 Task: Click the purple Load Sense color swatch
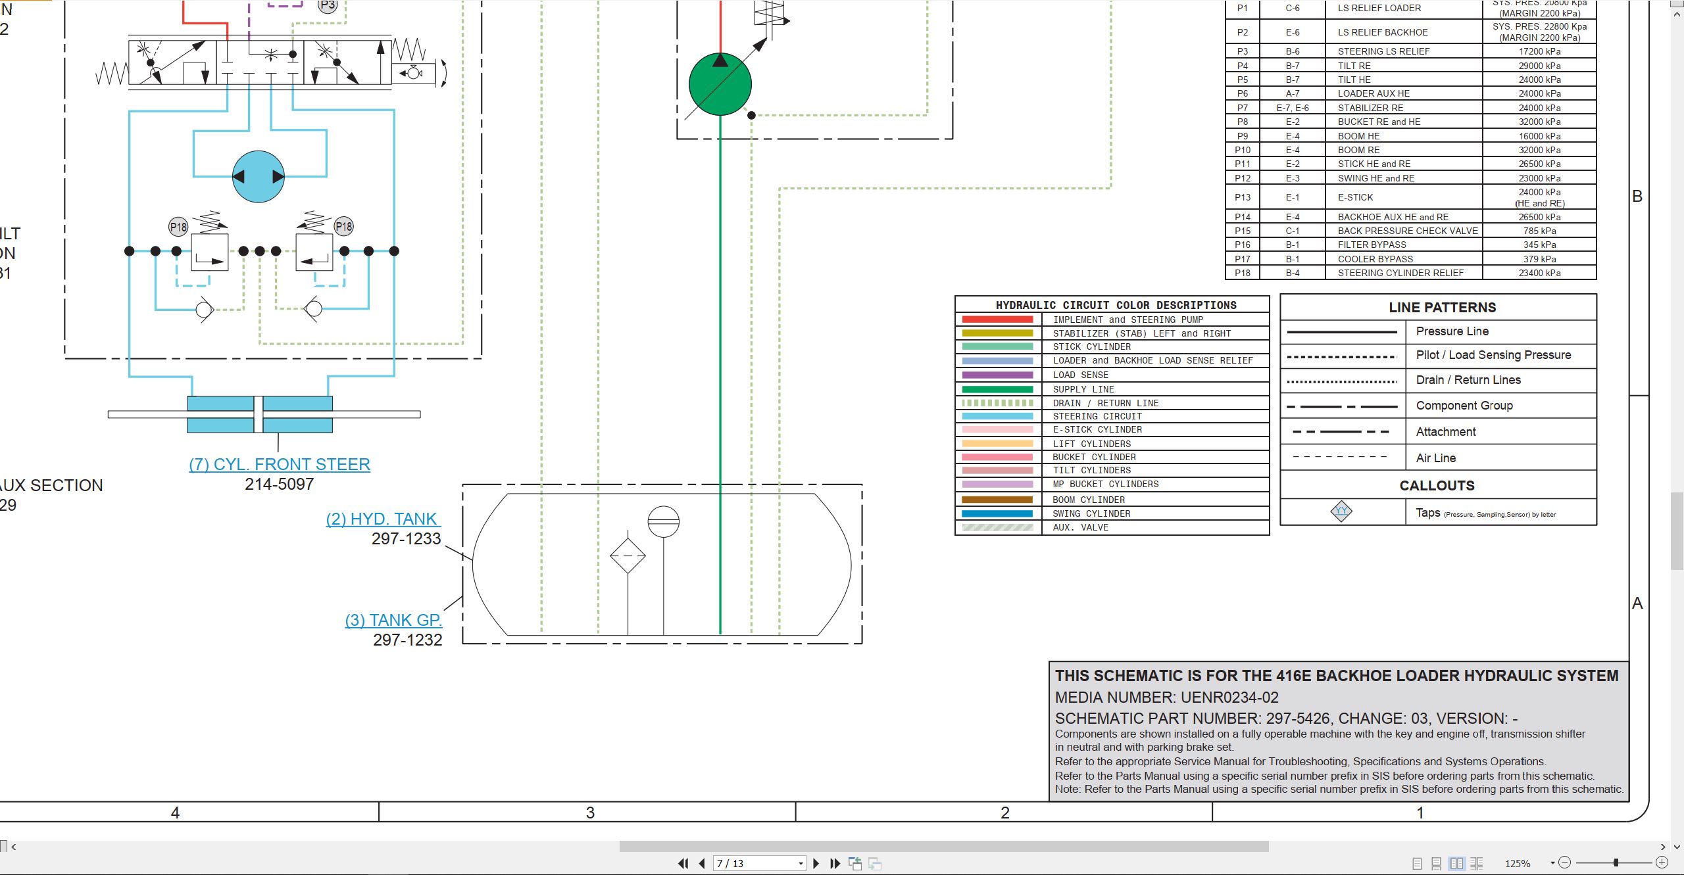click(997, 375)
